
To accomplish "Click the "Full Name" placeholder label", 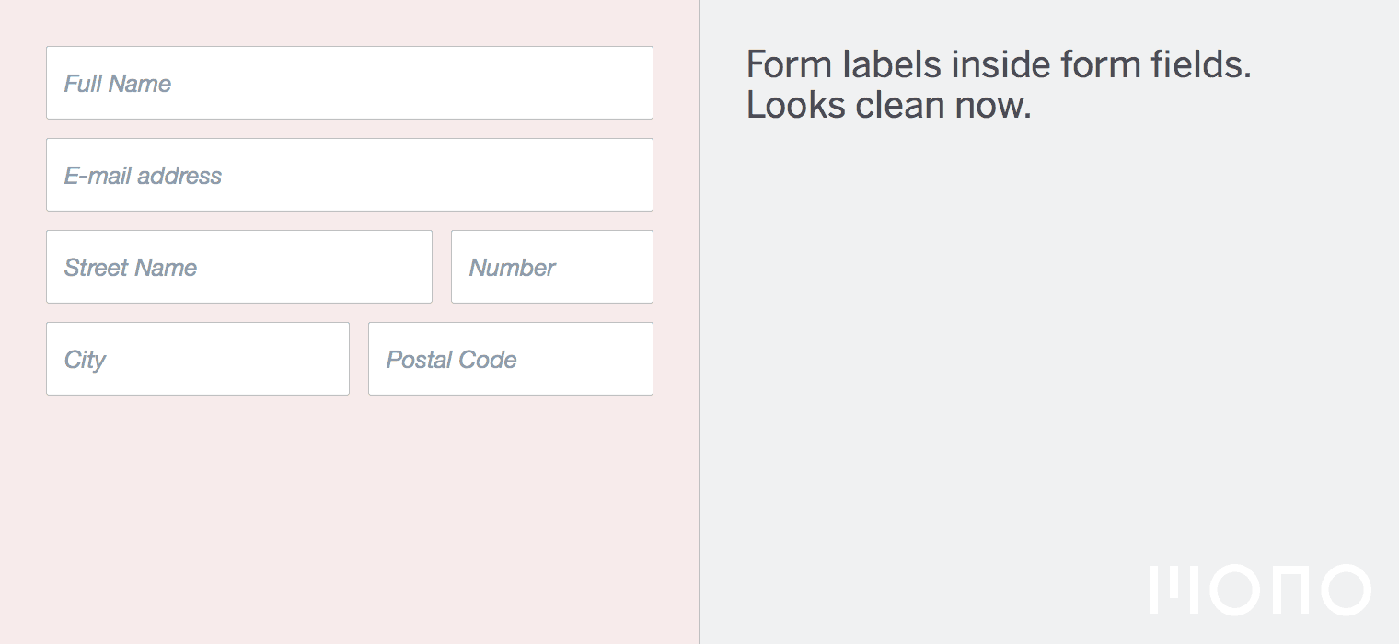I will coord(118,84).
